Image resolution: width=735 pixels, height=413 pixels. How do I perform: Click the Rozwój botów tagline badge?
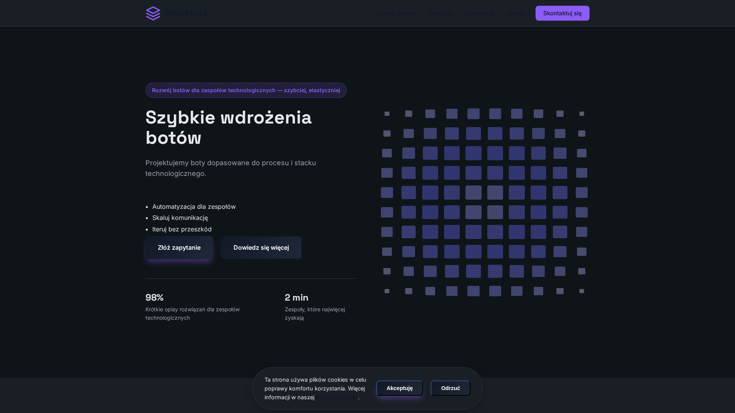246,90
